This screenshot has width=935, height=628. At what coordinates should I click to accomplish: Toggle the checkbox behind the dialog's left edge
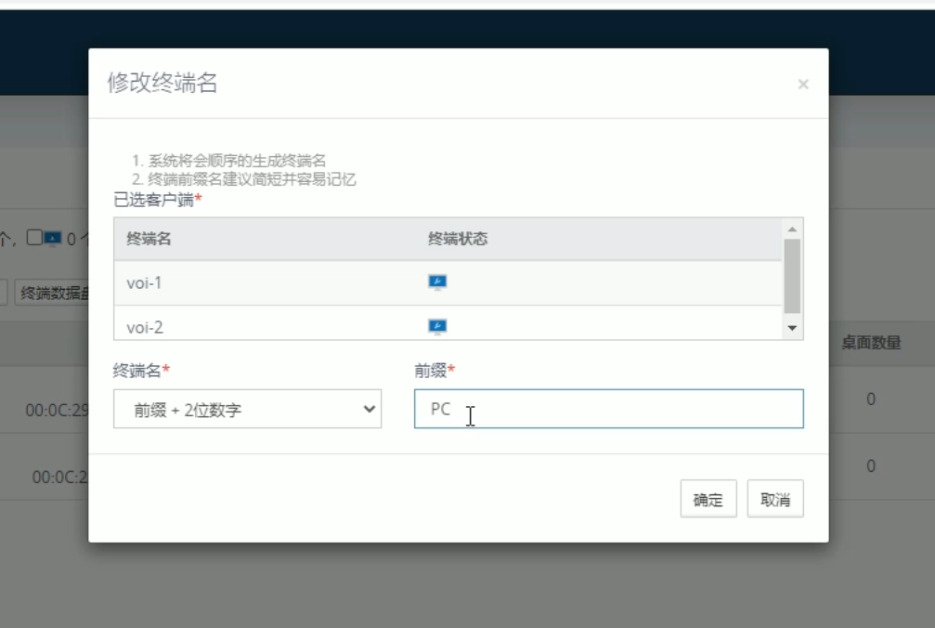click(33, 238)
